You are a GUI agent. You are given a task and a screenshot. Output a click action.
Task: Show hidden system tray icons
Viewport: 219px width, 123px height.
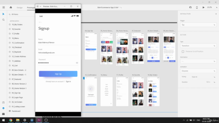[184, 120]
